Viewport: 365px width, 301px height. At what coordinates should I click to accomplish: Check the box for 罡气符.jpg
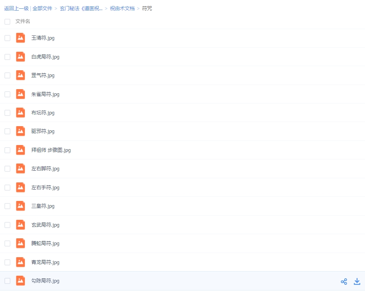pos(8,76)
